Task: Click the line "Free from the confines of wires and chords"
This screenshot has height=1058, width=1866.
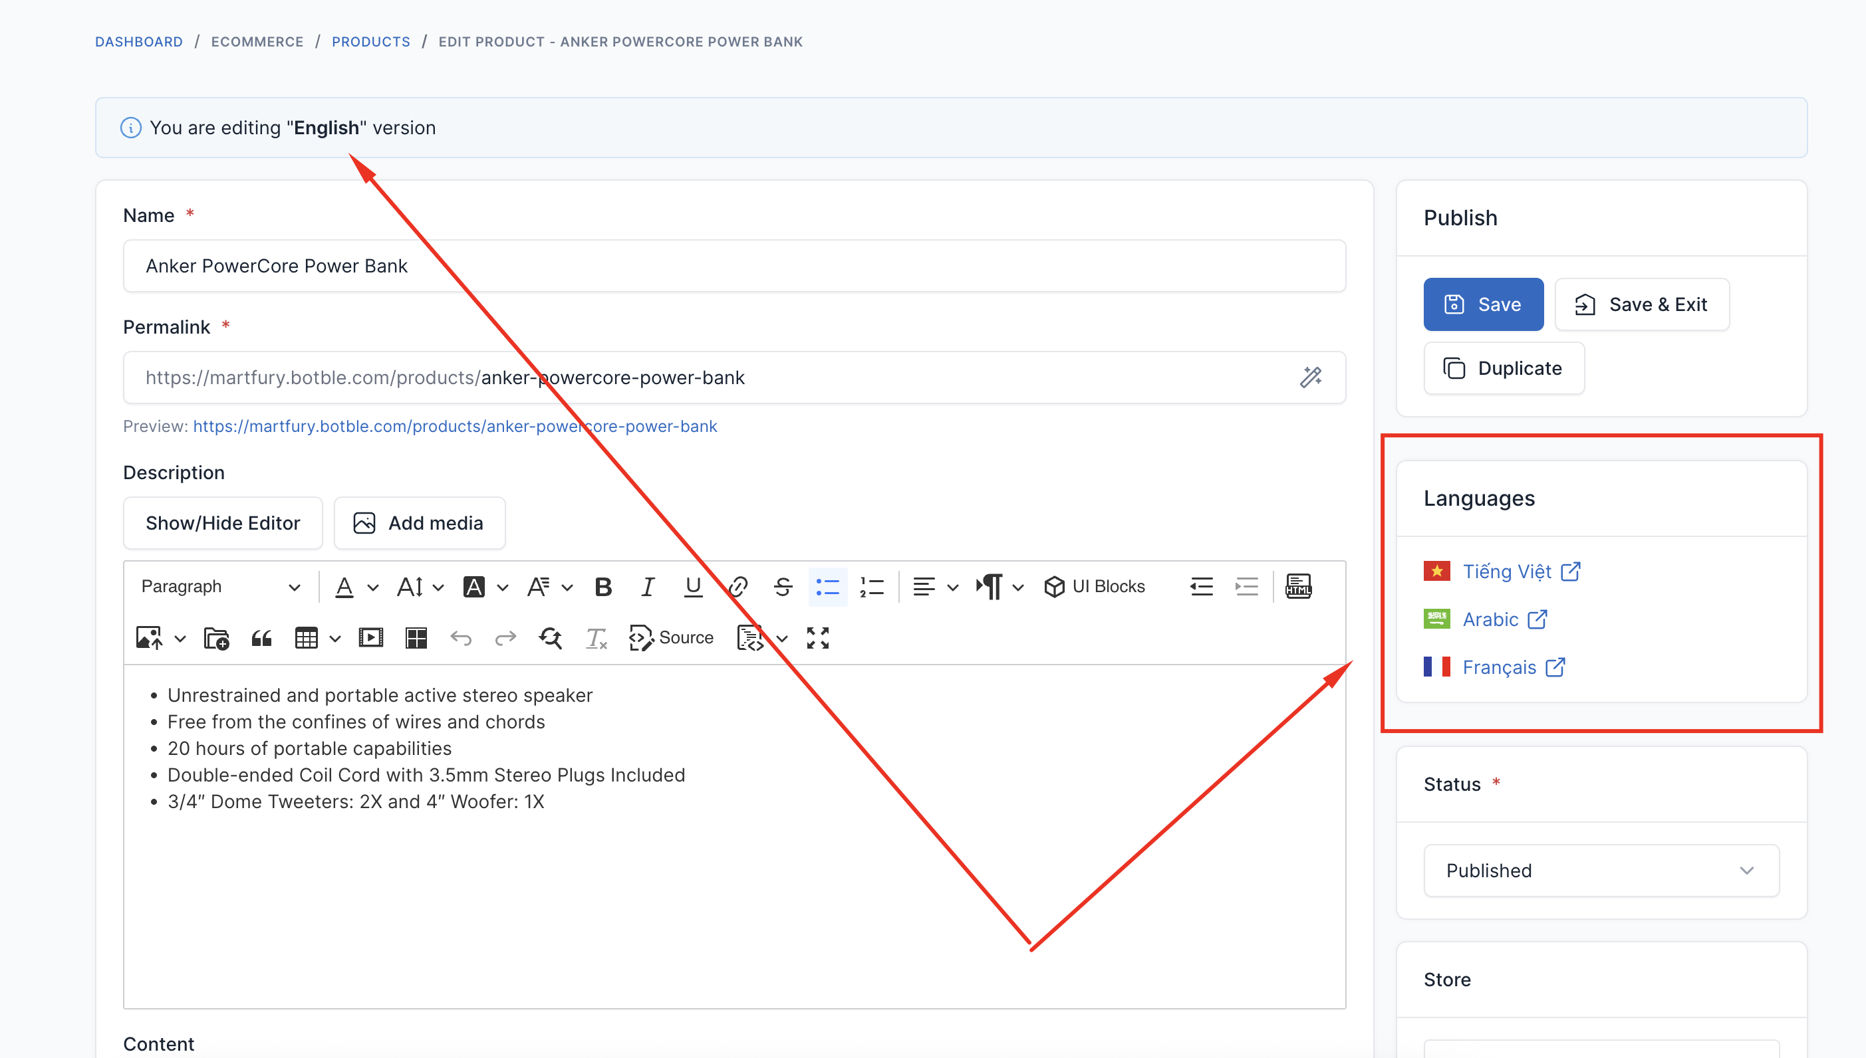Action: point(356,722)
